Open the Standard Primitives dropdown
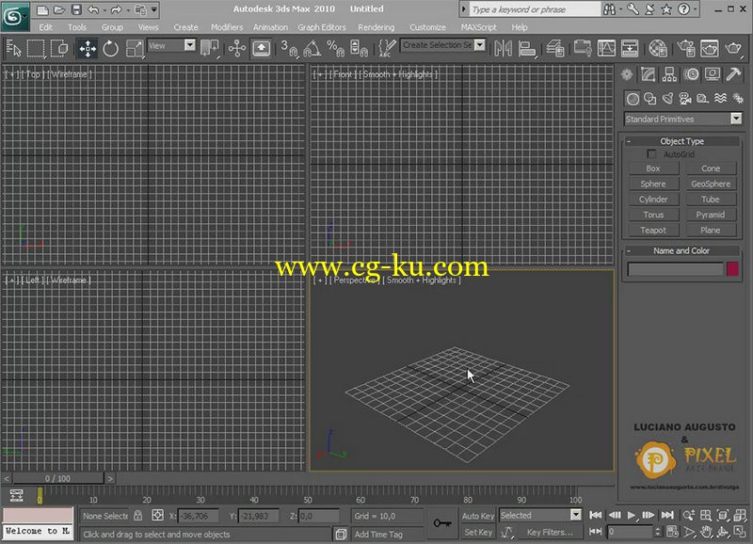Viewport: 753px width, 544px height. click(683, 120)
